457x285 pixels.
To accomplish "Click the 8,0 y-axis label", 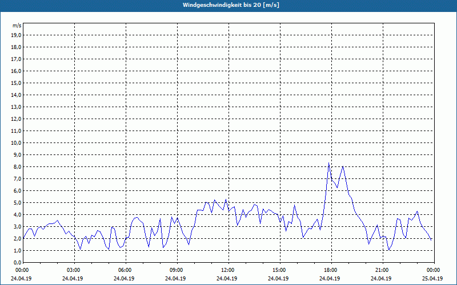I will 18,166.
